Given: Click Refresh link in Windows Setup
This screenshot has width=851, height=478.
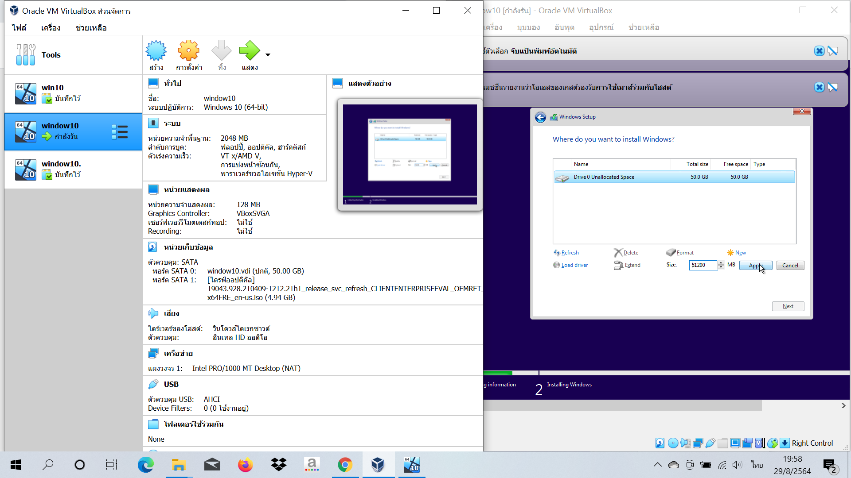Looking at the screenshot, I should pyautogui.click(x=566, y=253).
